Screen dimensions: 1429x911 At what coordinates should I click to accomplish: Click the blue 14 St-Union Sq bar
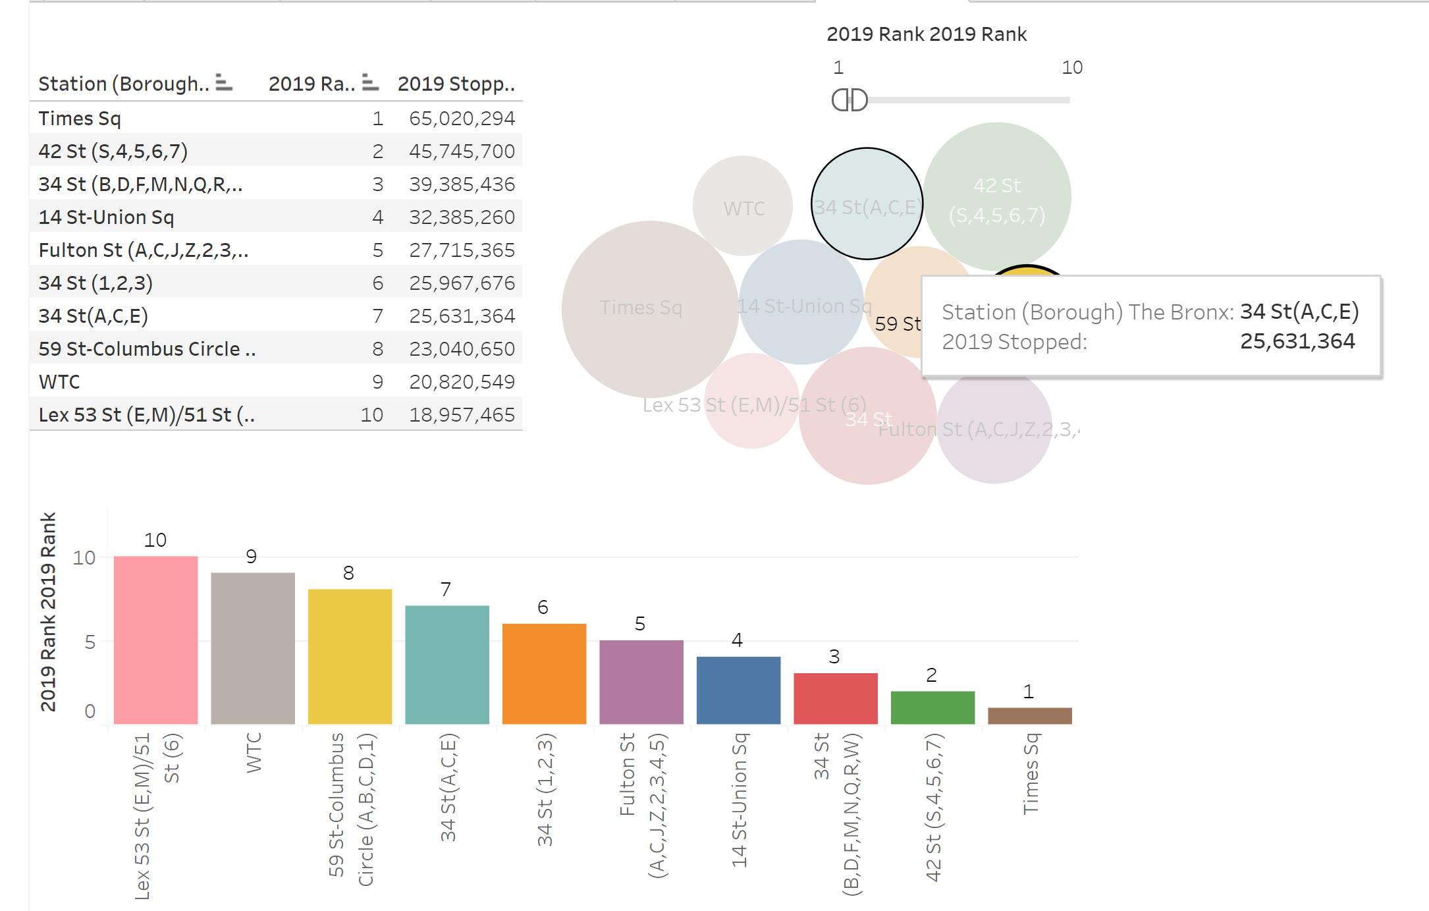point(738,690)
